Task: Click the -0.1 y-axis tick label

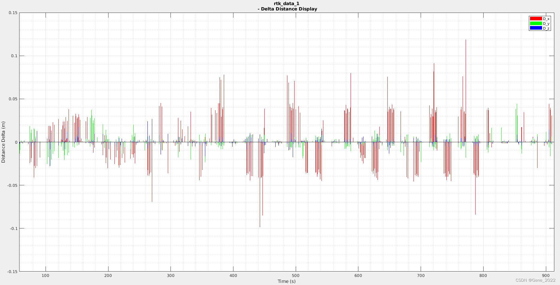Action: click(x=13, y=228)
